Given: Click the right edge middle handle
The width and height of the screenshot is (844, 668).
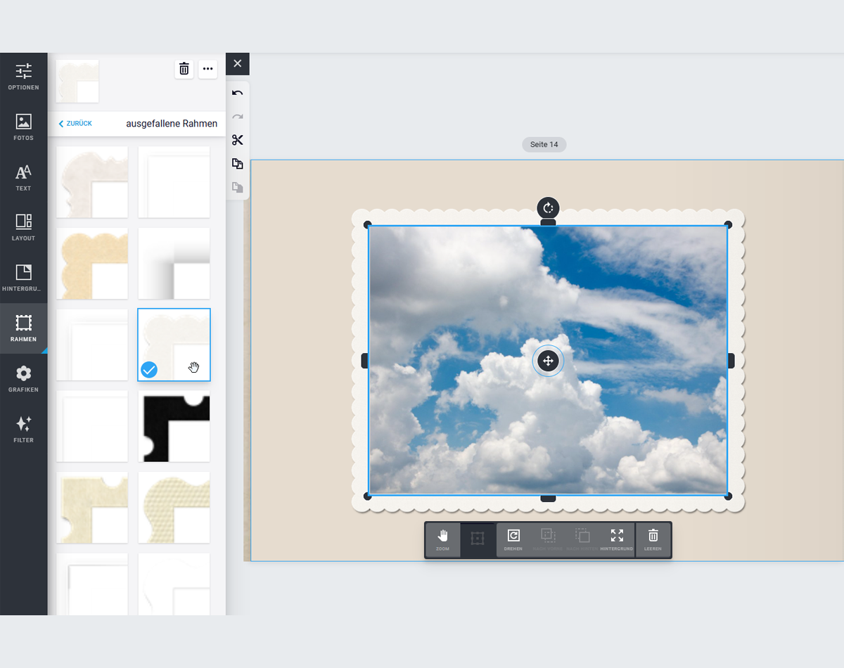Looking at the screenshot, I should coord(731,361).
